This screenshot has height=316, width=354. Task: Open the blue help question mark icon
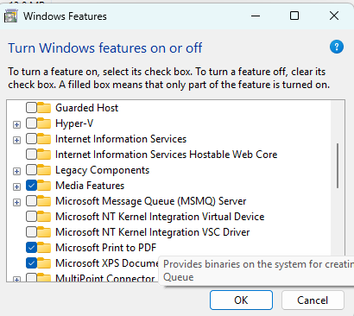337,47
